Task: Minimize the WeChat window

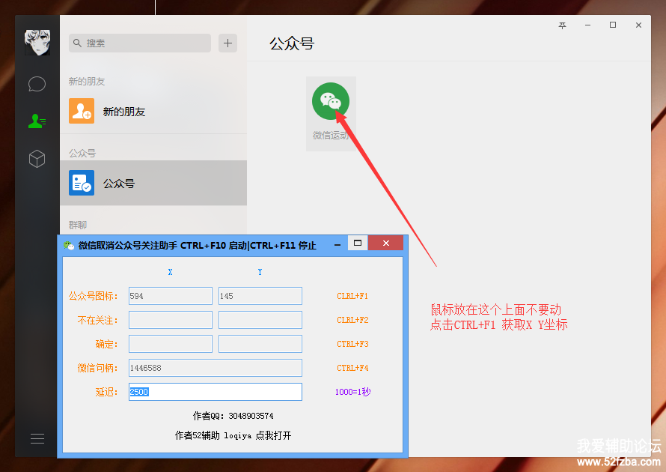Action: tap(588, 25)
